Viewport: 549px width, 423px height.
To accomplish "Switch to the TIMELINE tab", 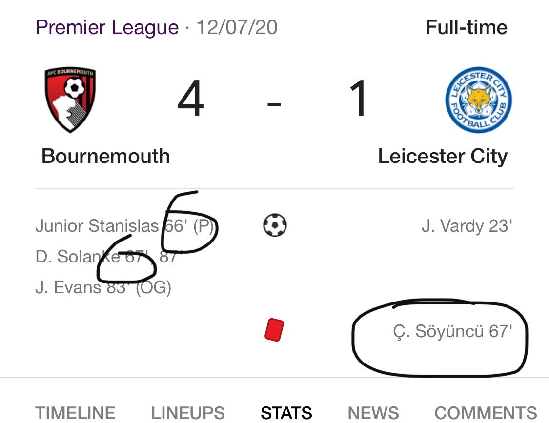I will [75, 413].
